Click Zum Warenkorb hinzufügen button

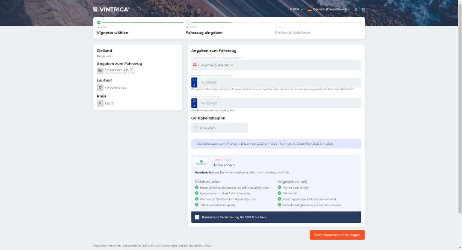337,235
